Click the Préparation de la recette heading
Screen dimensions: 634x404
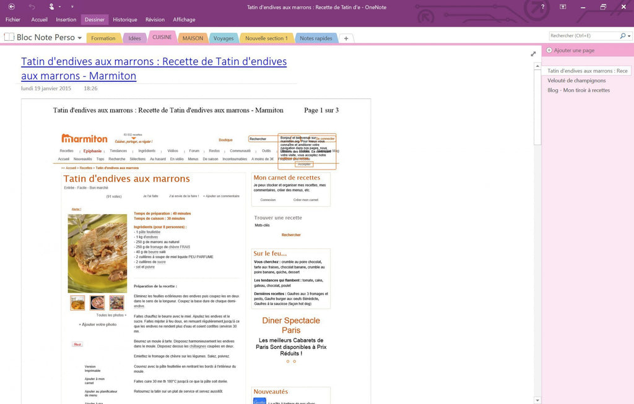click(155, 286)
